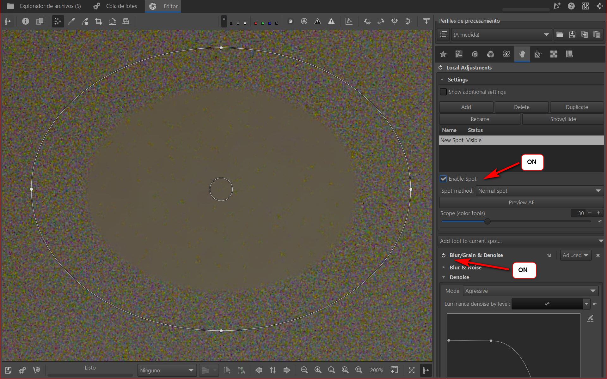
Task: Click the rotate 90° clockwise icon
Action: coord(381,21)
